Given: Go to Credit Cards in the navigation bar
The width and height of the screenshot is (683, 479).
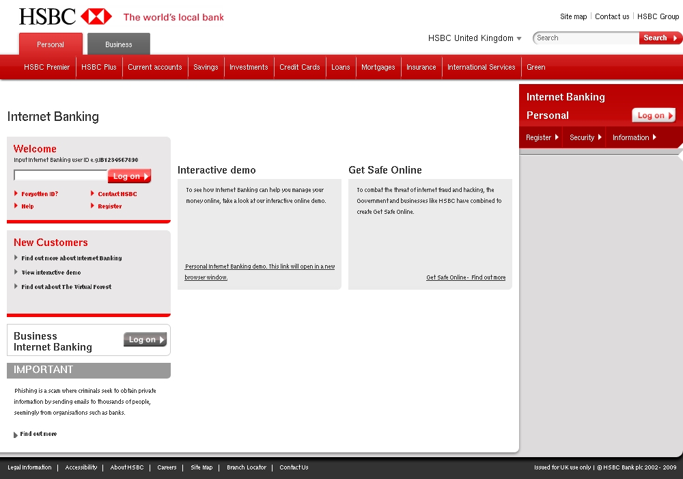Looking at the screenshot, I should tap(300, 67).
